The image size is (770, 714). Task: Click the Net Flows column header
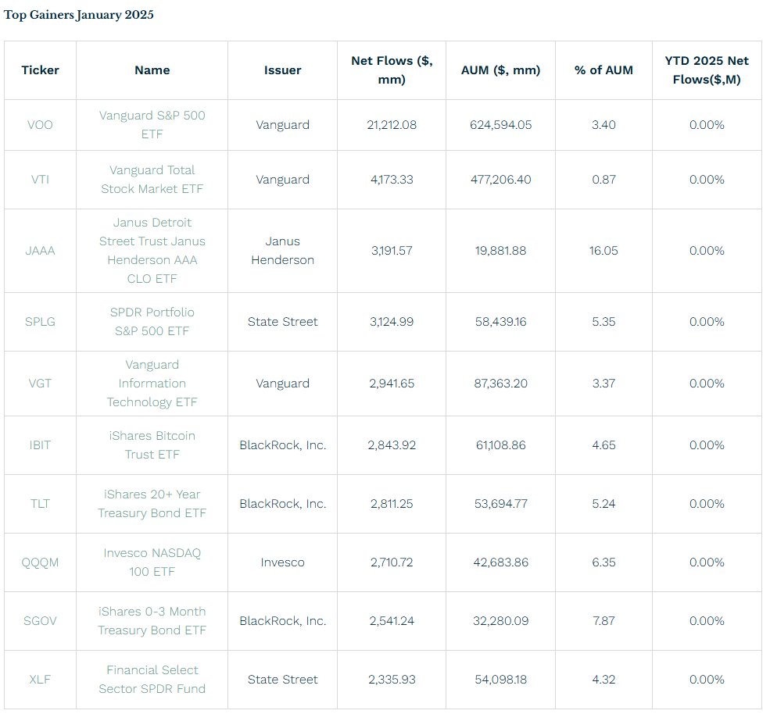392,70
